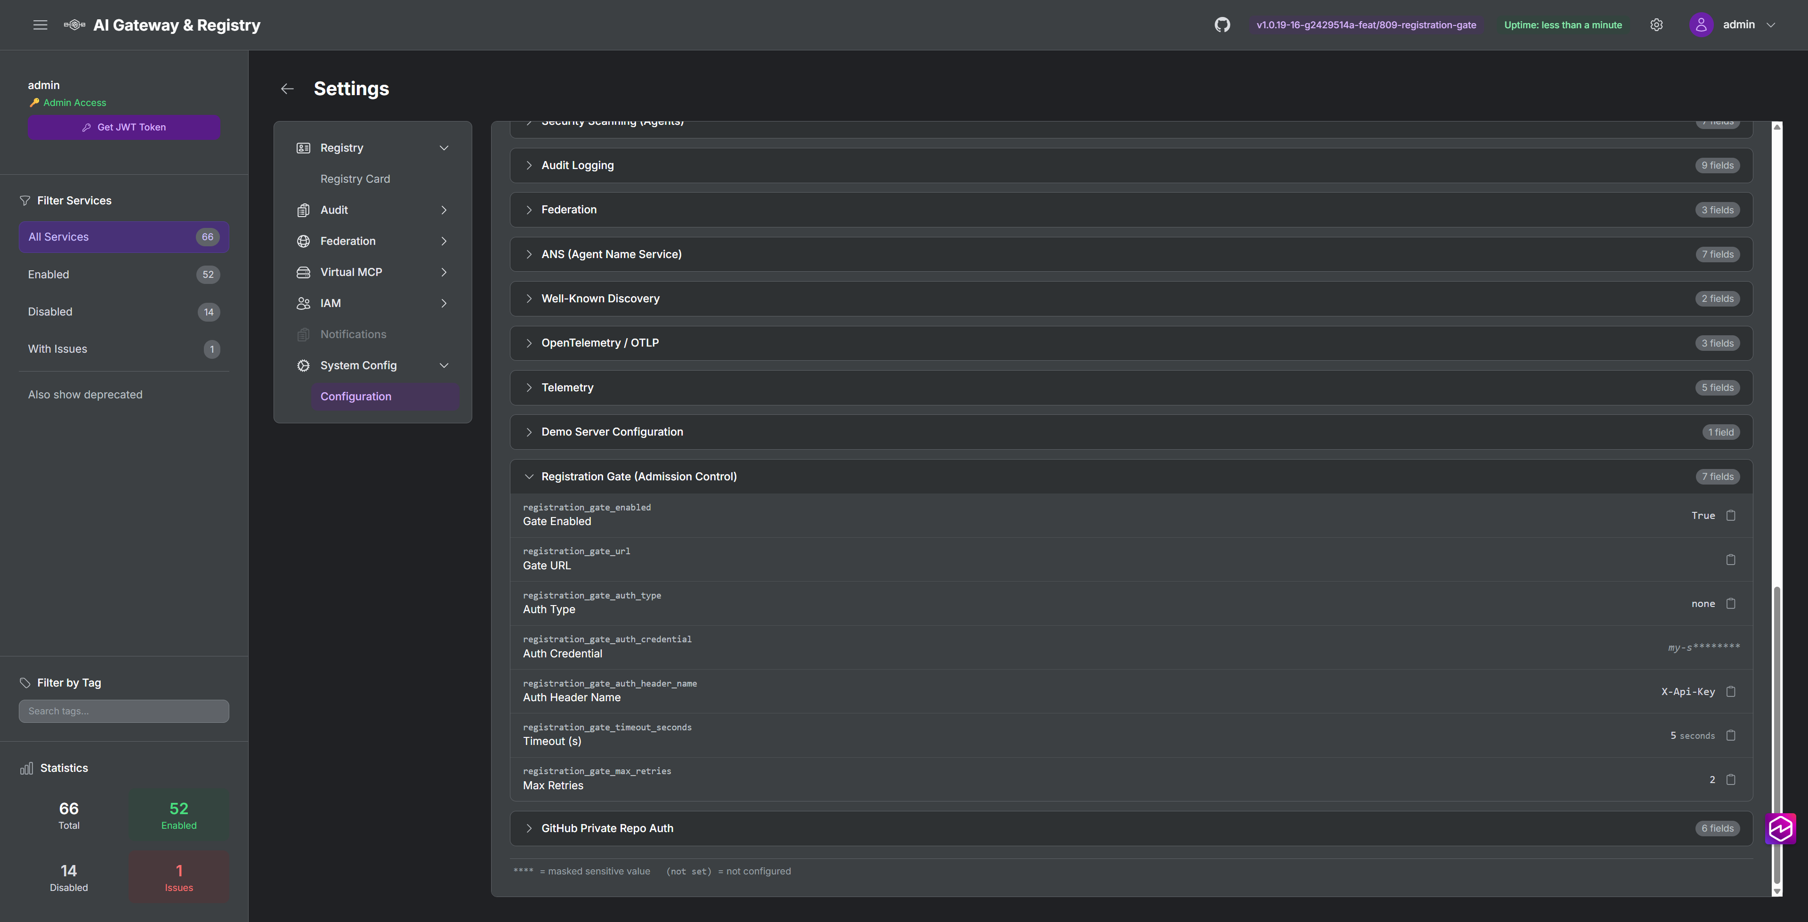
Task: Click the scrollbar down arrow
Action: tap(1777, 892)
